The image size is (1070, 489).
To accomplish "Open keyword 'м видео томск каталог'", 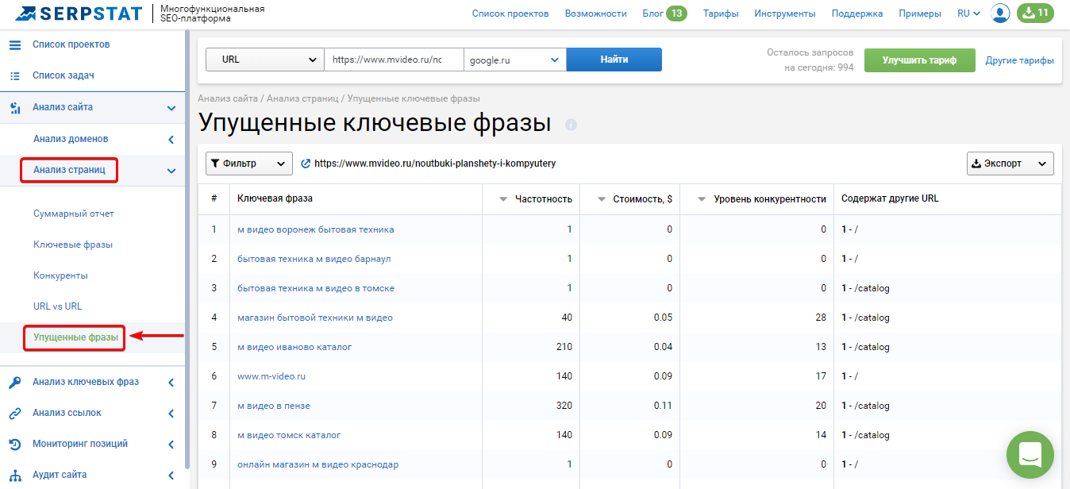I will click(289, 435).
